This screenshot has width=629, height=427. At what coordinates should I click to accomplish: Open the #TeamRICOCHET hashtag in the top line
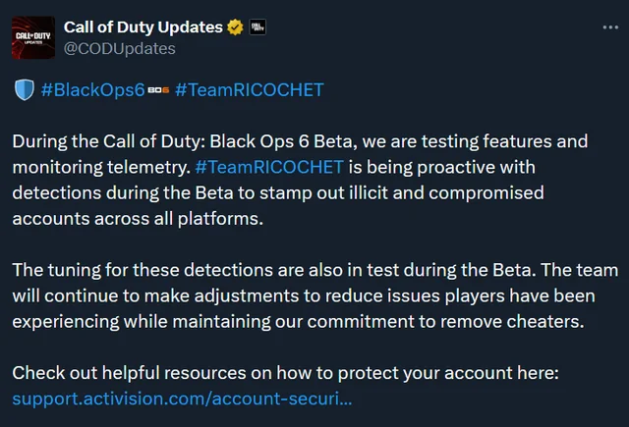[x=249, y=90]
